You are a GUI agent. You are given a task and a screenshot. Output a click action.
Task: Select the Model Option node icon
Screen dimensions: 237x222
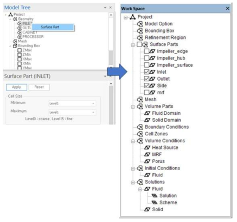pyautogui.click(x=140, y=24)
